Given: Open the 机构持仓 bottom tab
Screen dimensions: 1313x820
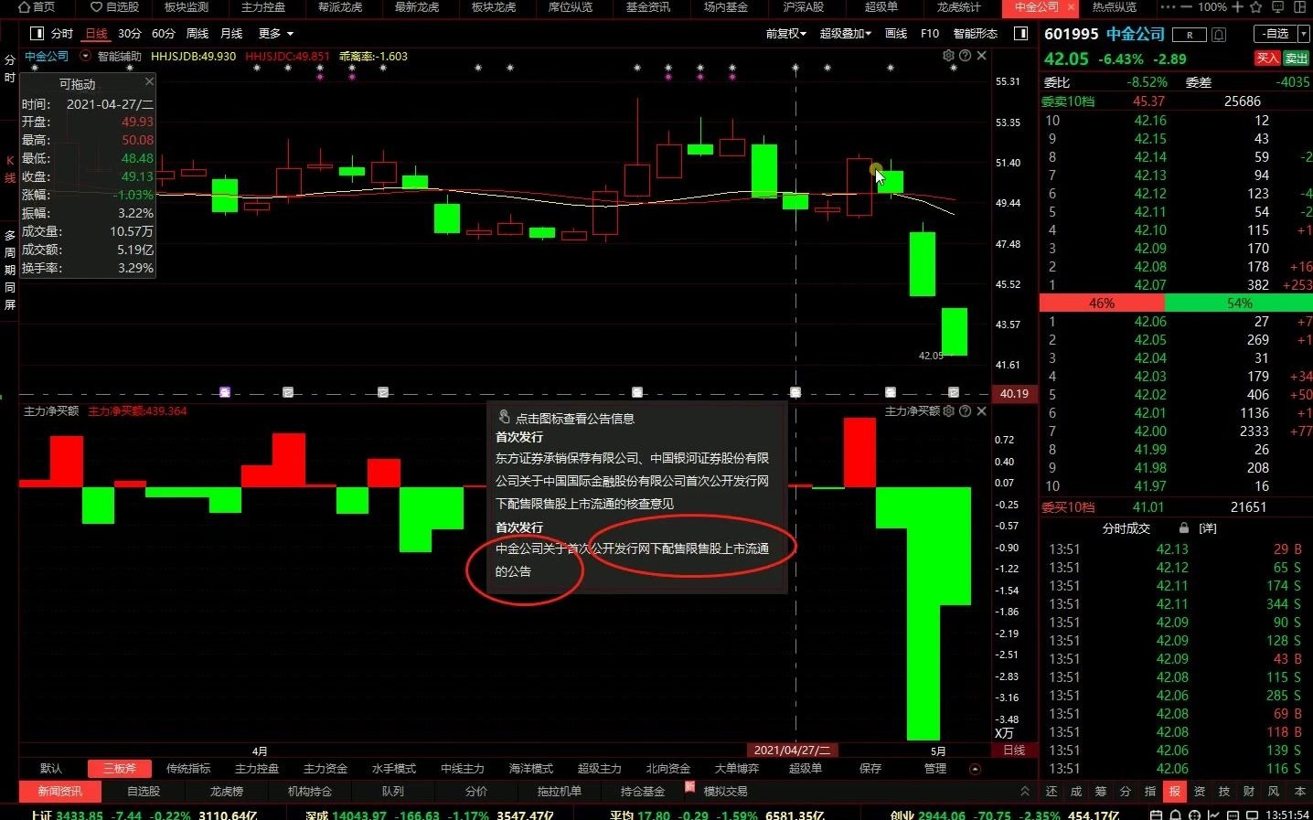Looking at the screenshot, I should (310, 792).
